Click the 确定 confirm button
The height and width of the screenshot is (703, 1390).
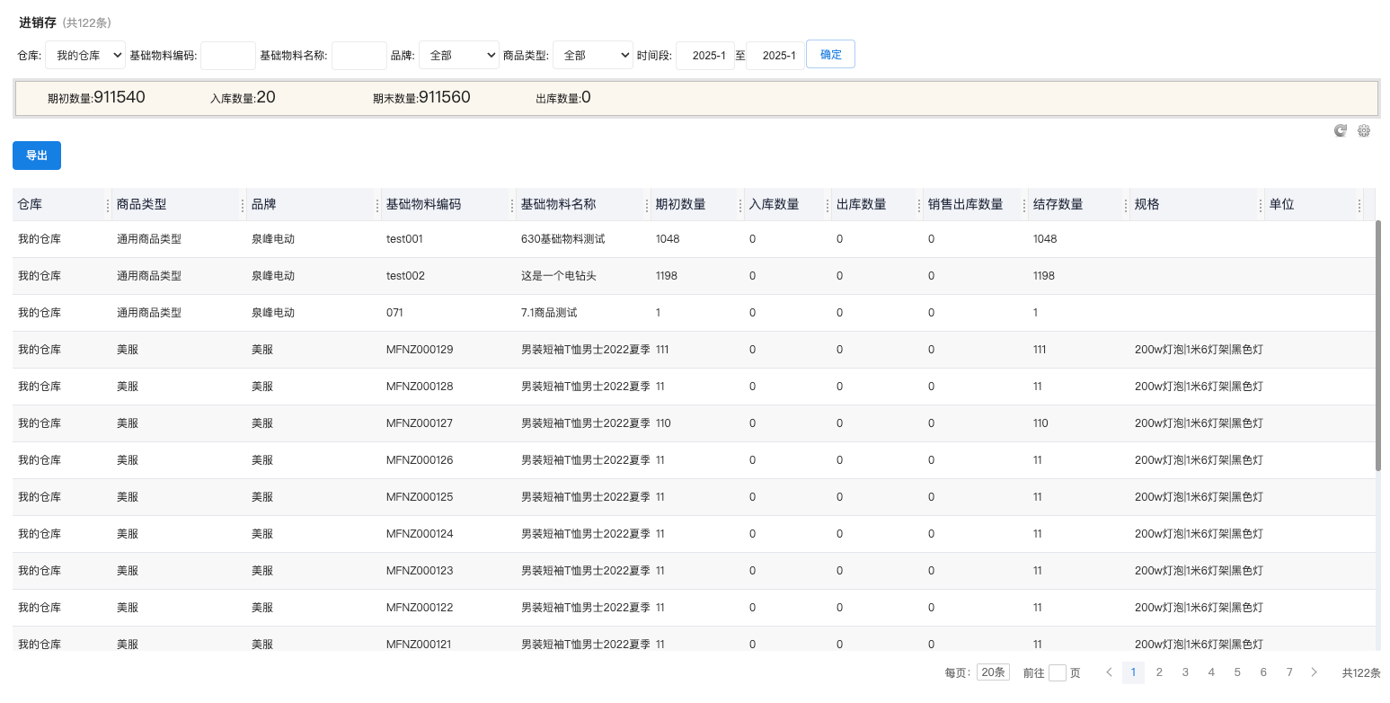coord(830,55)
